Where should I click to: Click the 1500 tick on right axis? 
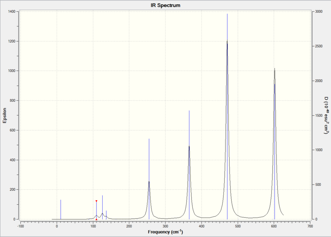coord(319,115)
